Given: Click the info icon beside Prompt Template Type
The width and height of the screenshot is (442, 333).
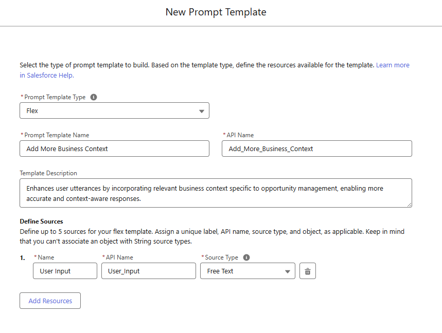Looking at the screenshot, I should tap(94, 97).
